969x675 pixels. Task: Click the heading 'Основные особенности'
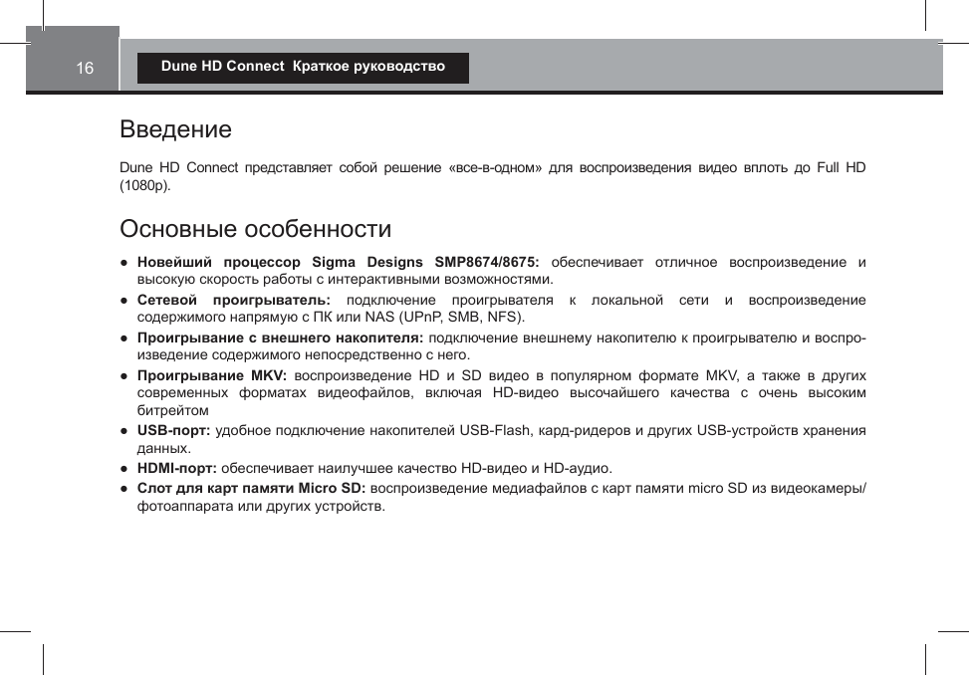point(255,229)
